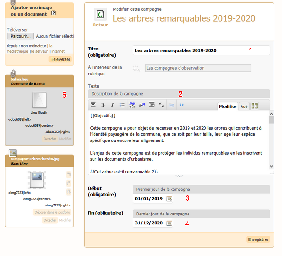Insert code tag from editor toolbar
This screenshot has width=282, height=256.
click(181, 105)
